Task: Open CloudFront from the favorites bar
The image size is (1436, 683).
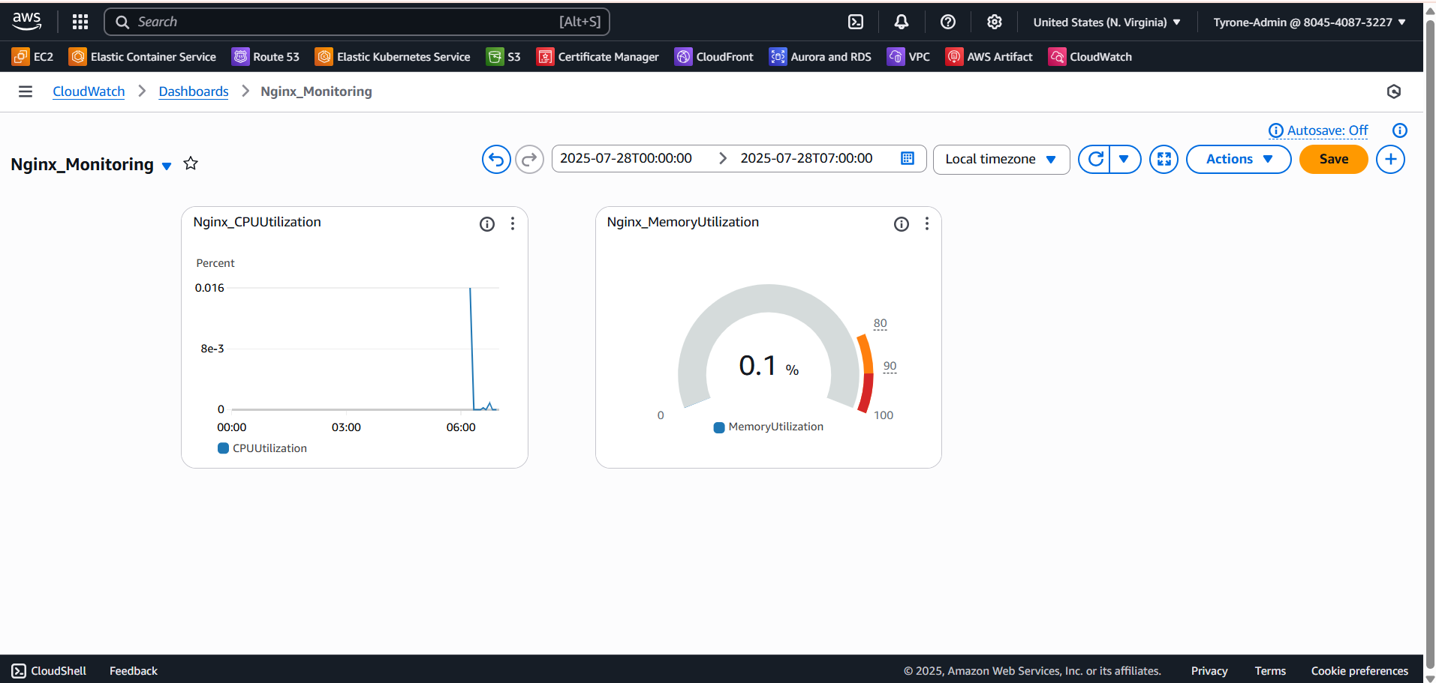Action: coord(714,57)
